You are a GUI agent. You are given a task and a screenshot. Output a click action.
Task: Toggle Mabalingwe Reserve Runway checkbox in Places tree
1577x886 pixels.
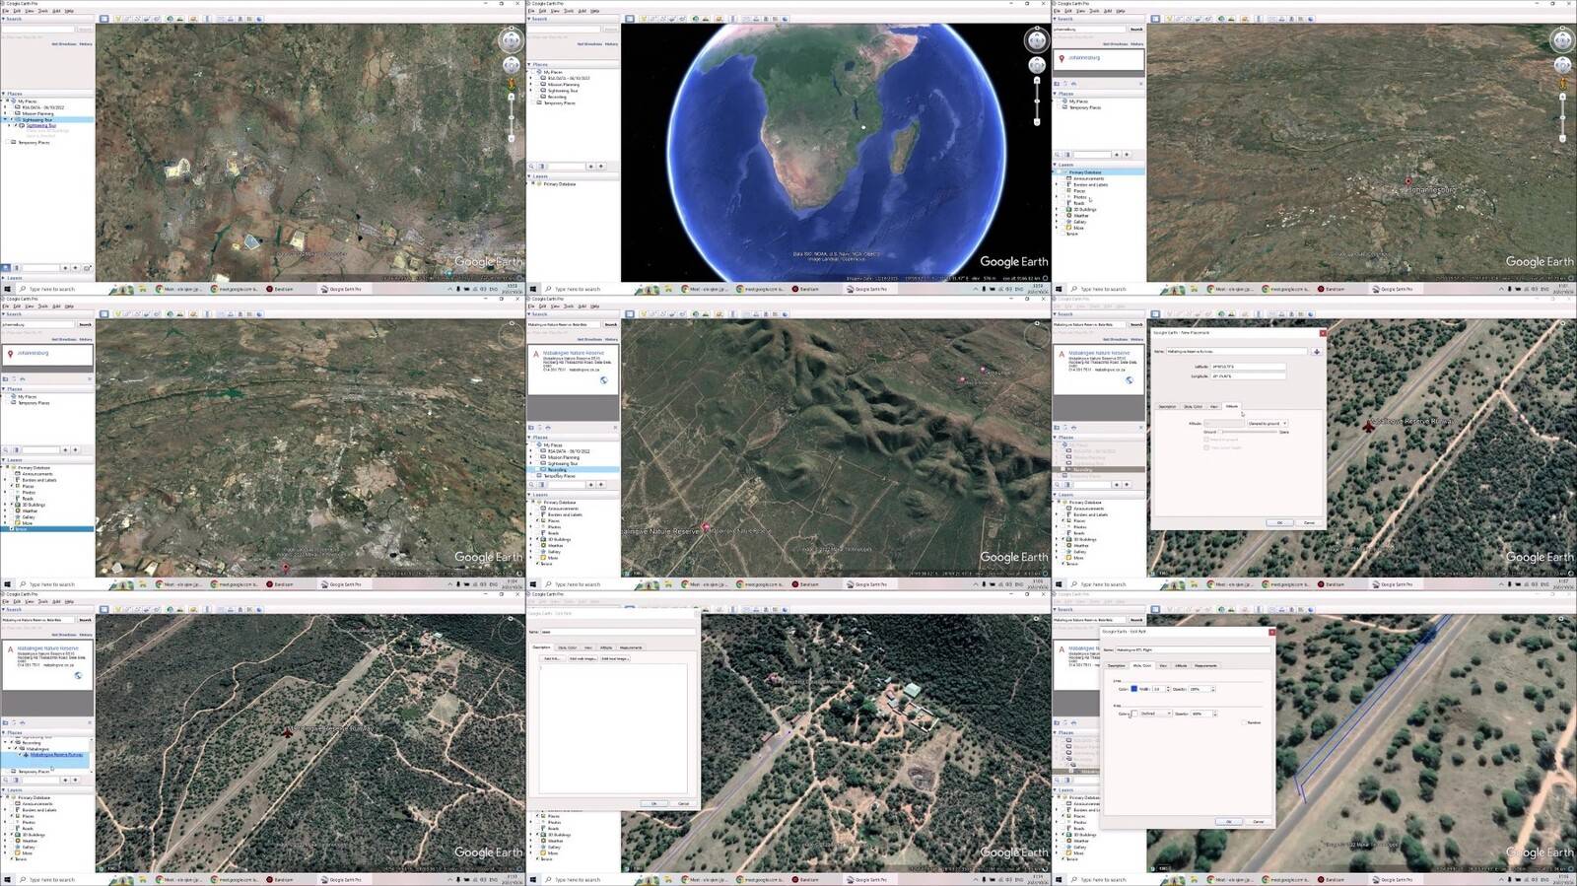21,754
